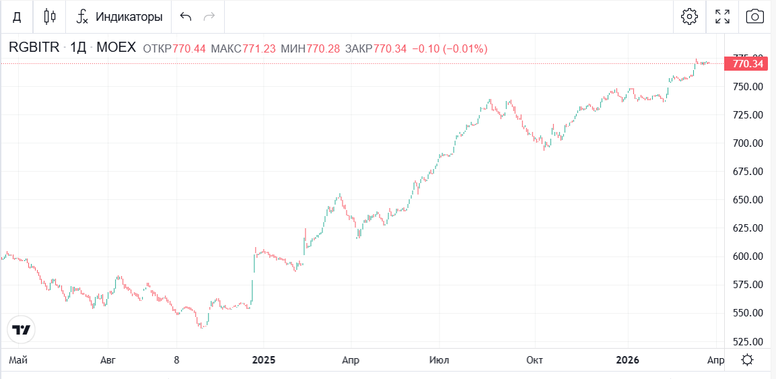Image resolution: width=776 pixels, height=379 pixels.
Task: Undo the last chart action
Action: pyautogui.click(x=186, y=16)
